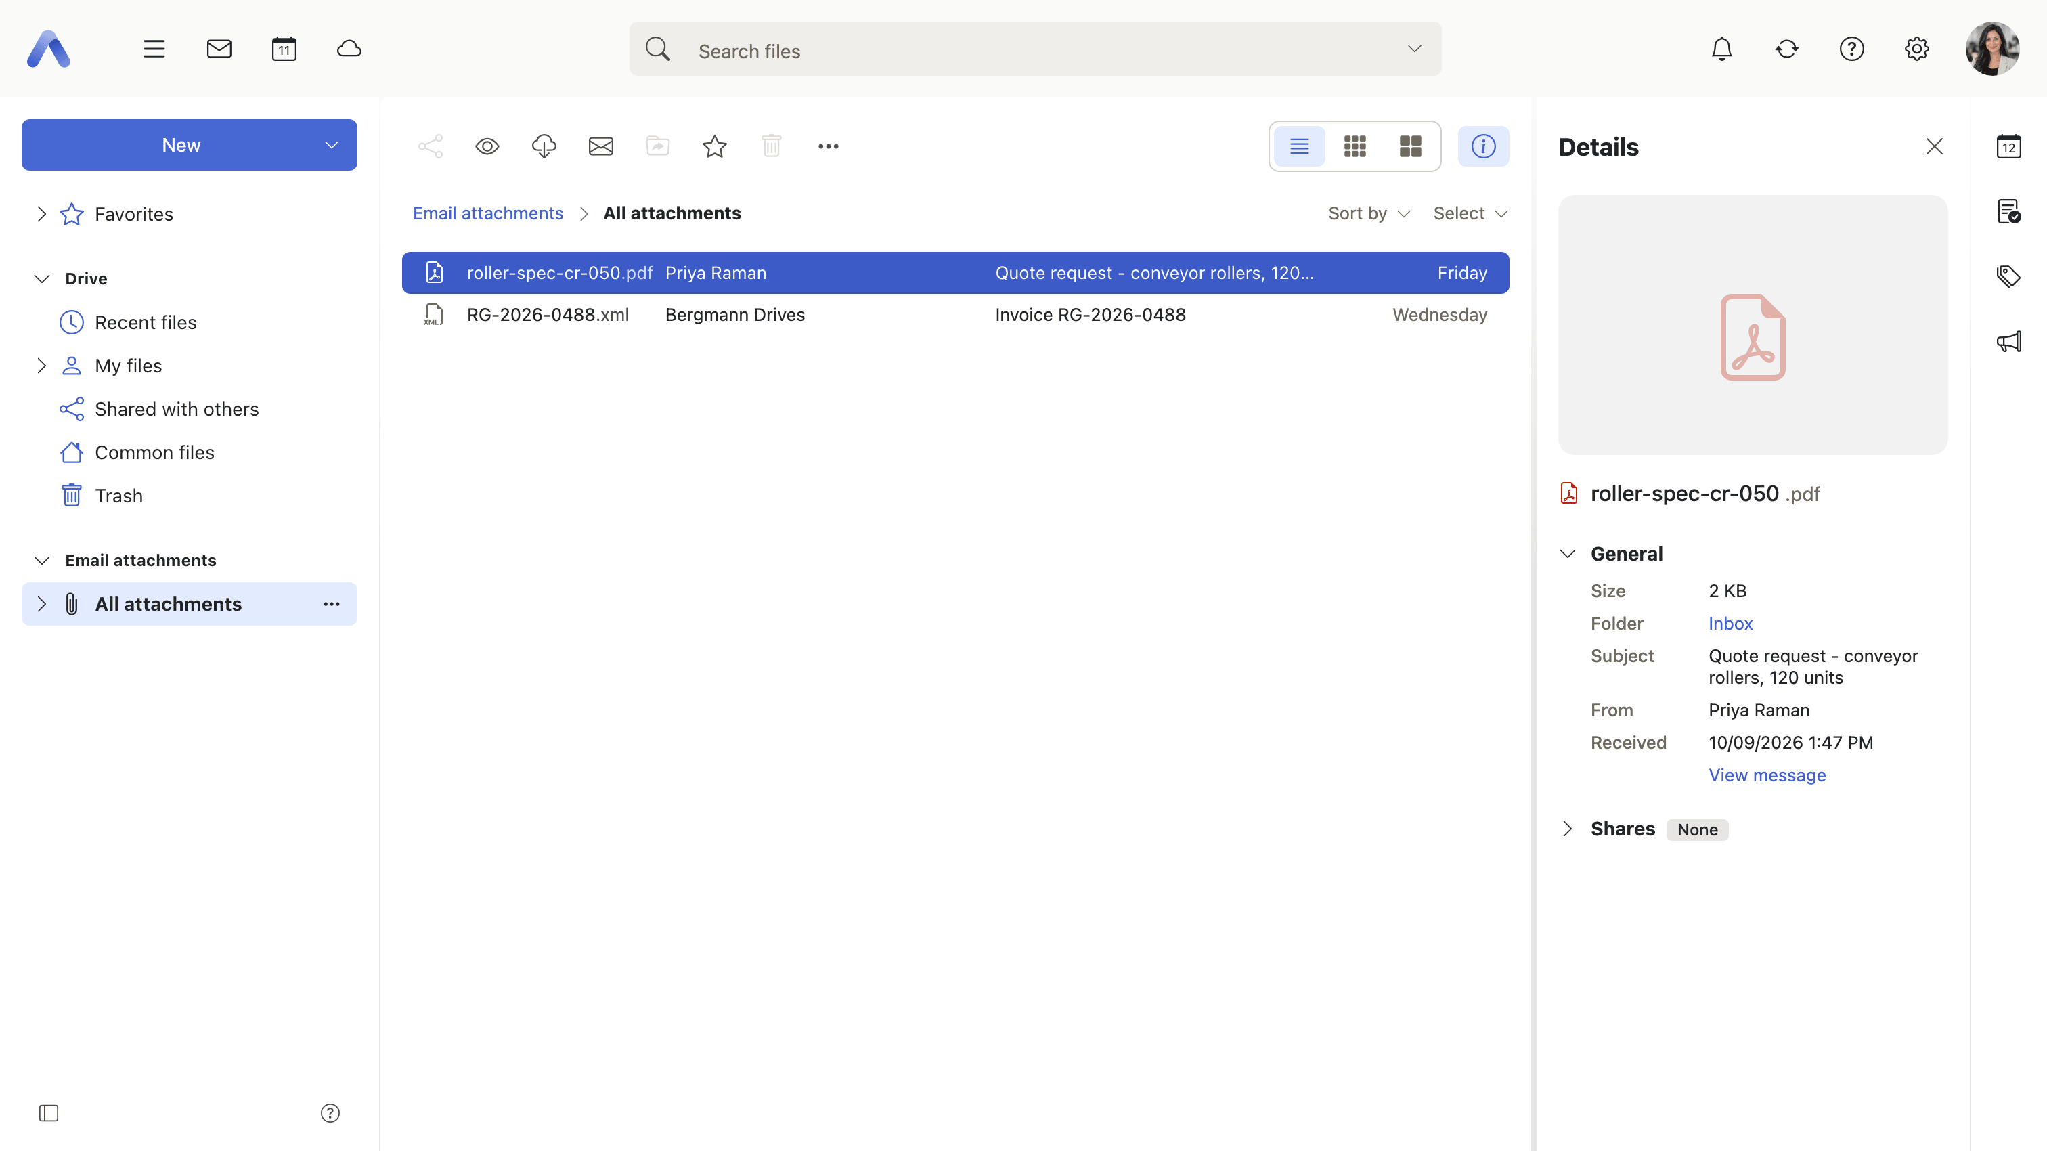Switch to list view
Screen dimensions: 2047x1151
point(1299,146)
